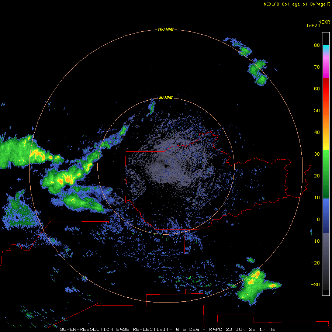Image resolution: width=332 pixels, height=332 pixels.
Task: Click the blue segment of the colorbar
Action: pos(326,215)
